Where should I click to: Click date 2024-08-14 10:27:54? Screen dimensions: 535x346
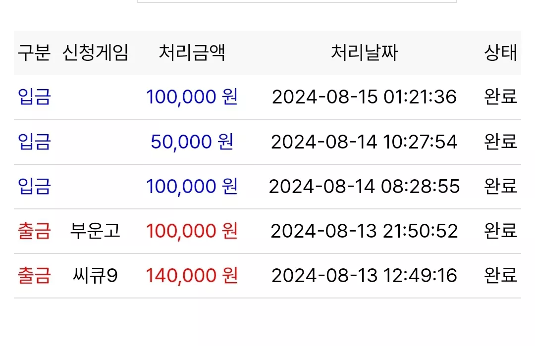365,142
